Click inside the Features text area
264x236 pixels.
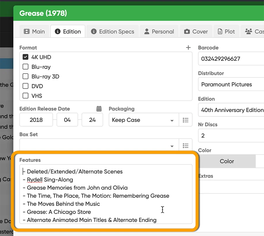click(106, 196)
